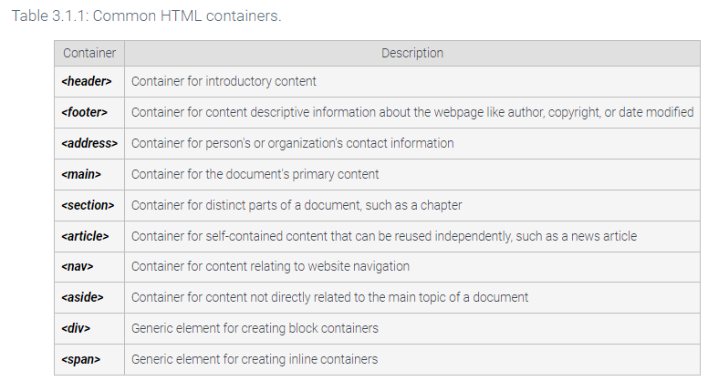The width and height of the screenshot is (708, 381).
Task: Select the "Container" column header
Action: point(88,53)
